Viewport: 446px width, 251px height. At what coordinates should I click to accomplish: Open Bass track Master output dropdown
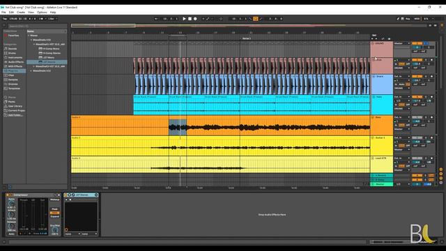[x=402, y=129]
